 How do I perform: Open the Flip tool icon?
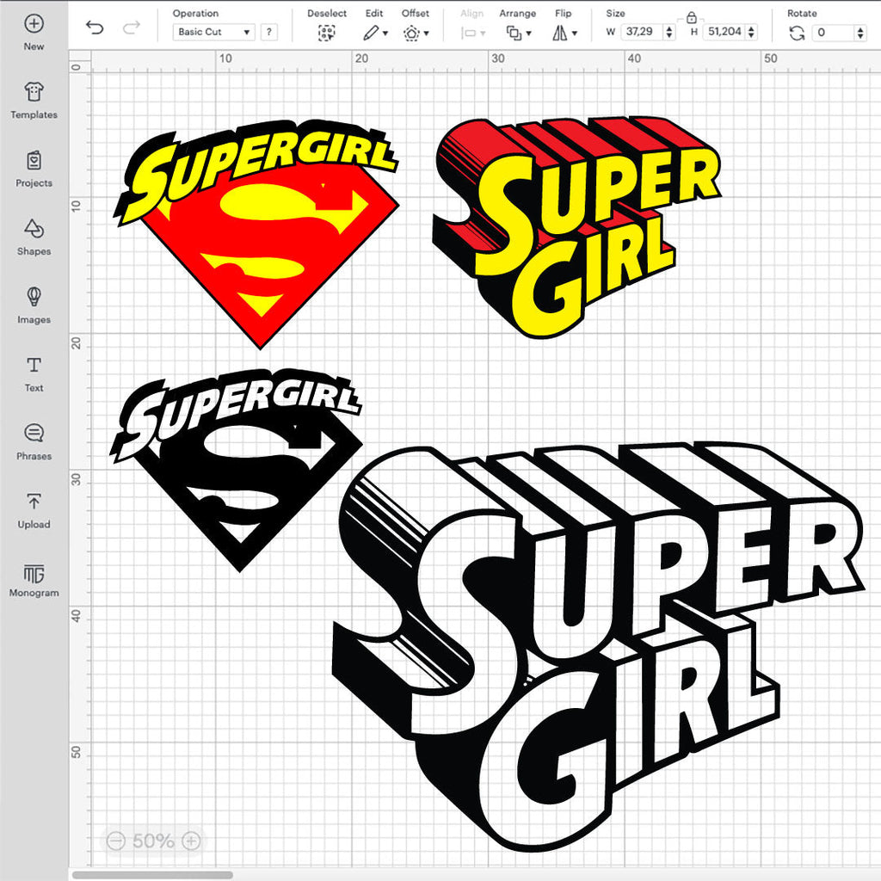click(x=559, y=34)
